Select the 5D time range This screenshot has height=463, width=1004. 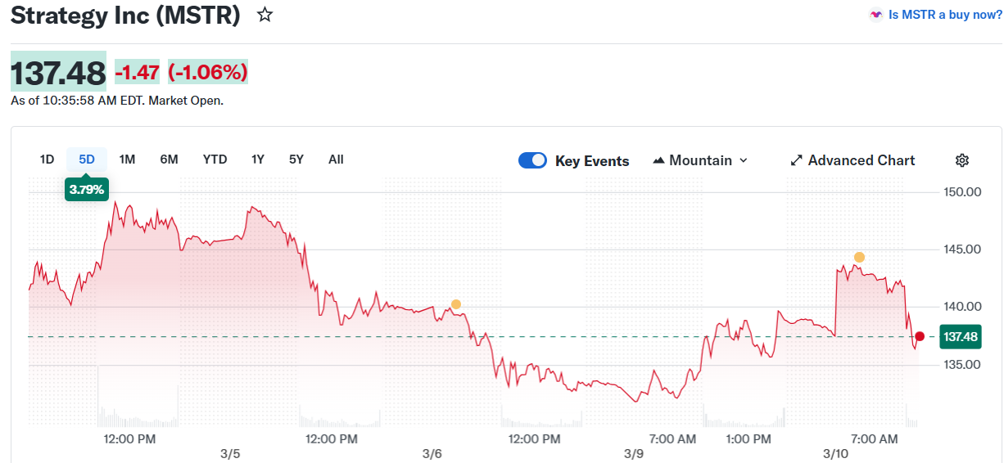[87, 160]
